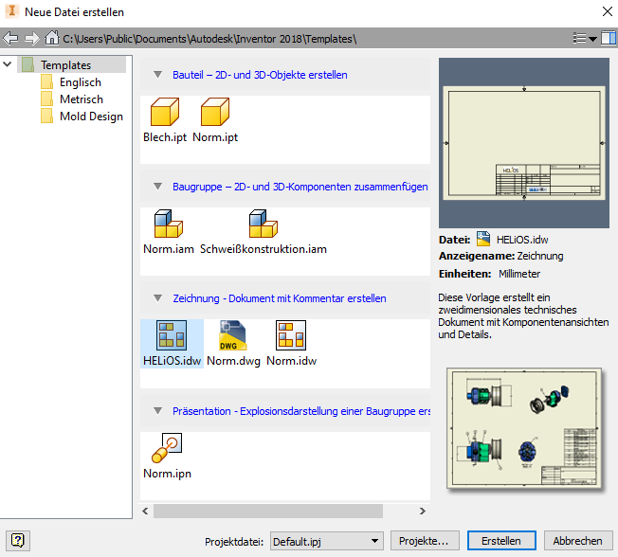Open the Metrisch folder in tree
The image size is (618, 557).
point(81,99)
